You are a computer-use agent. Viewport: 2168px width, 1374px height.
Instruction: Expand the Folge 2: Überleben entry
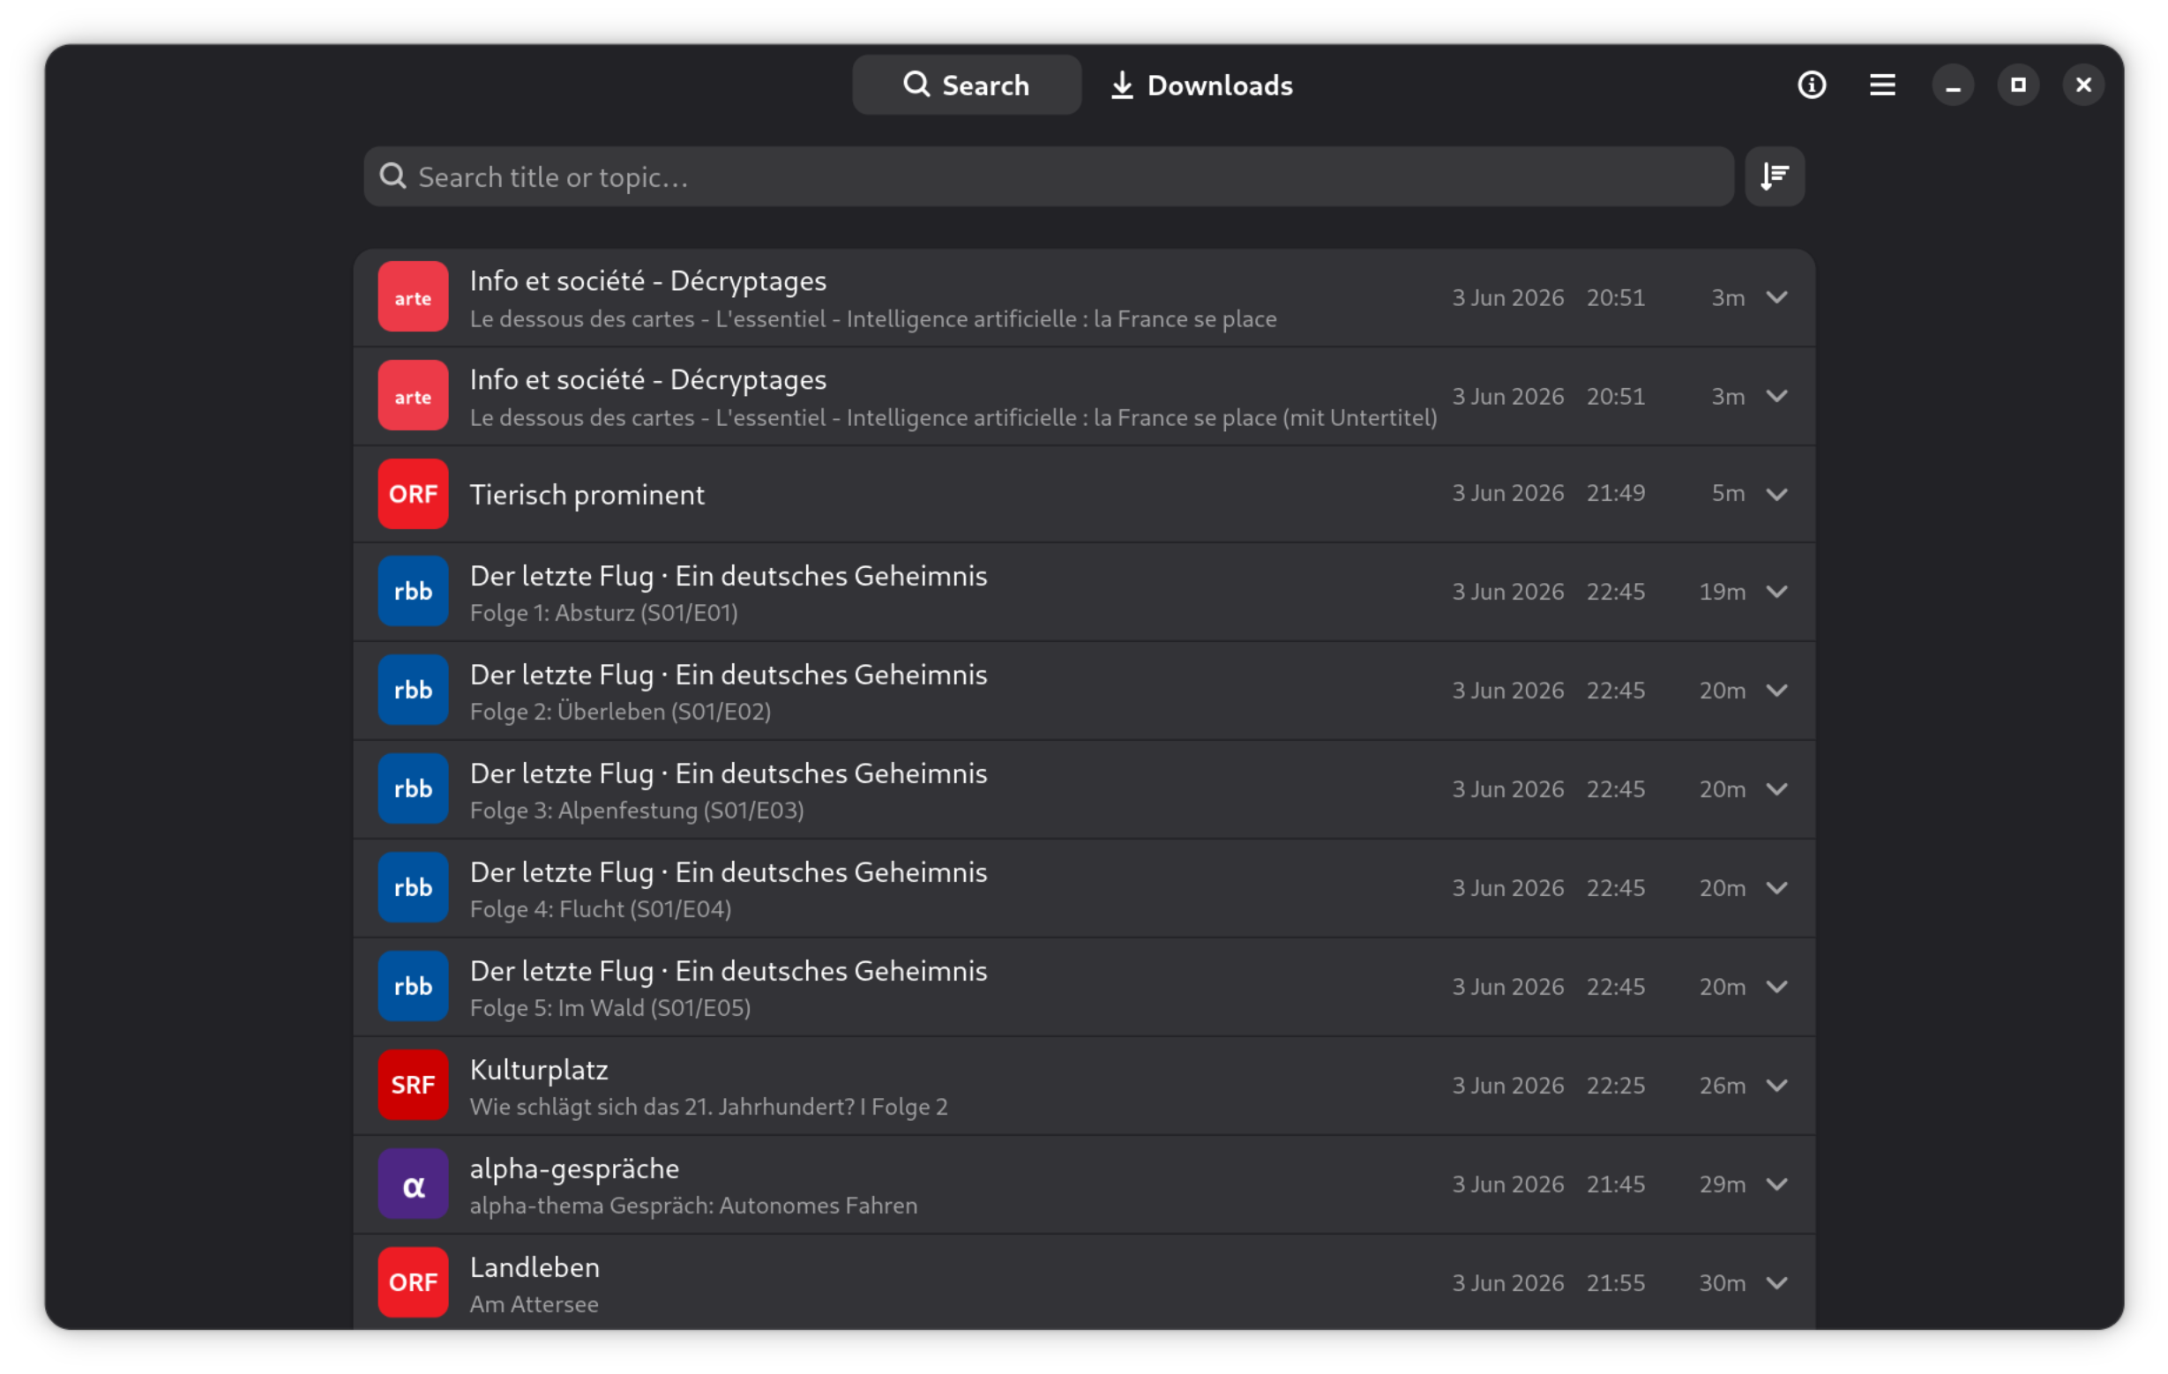click(x=1776, y=691)
